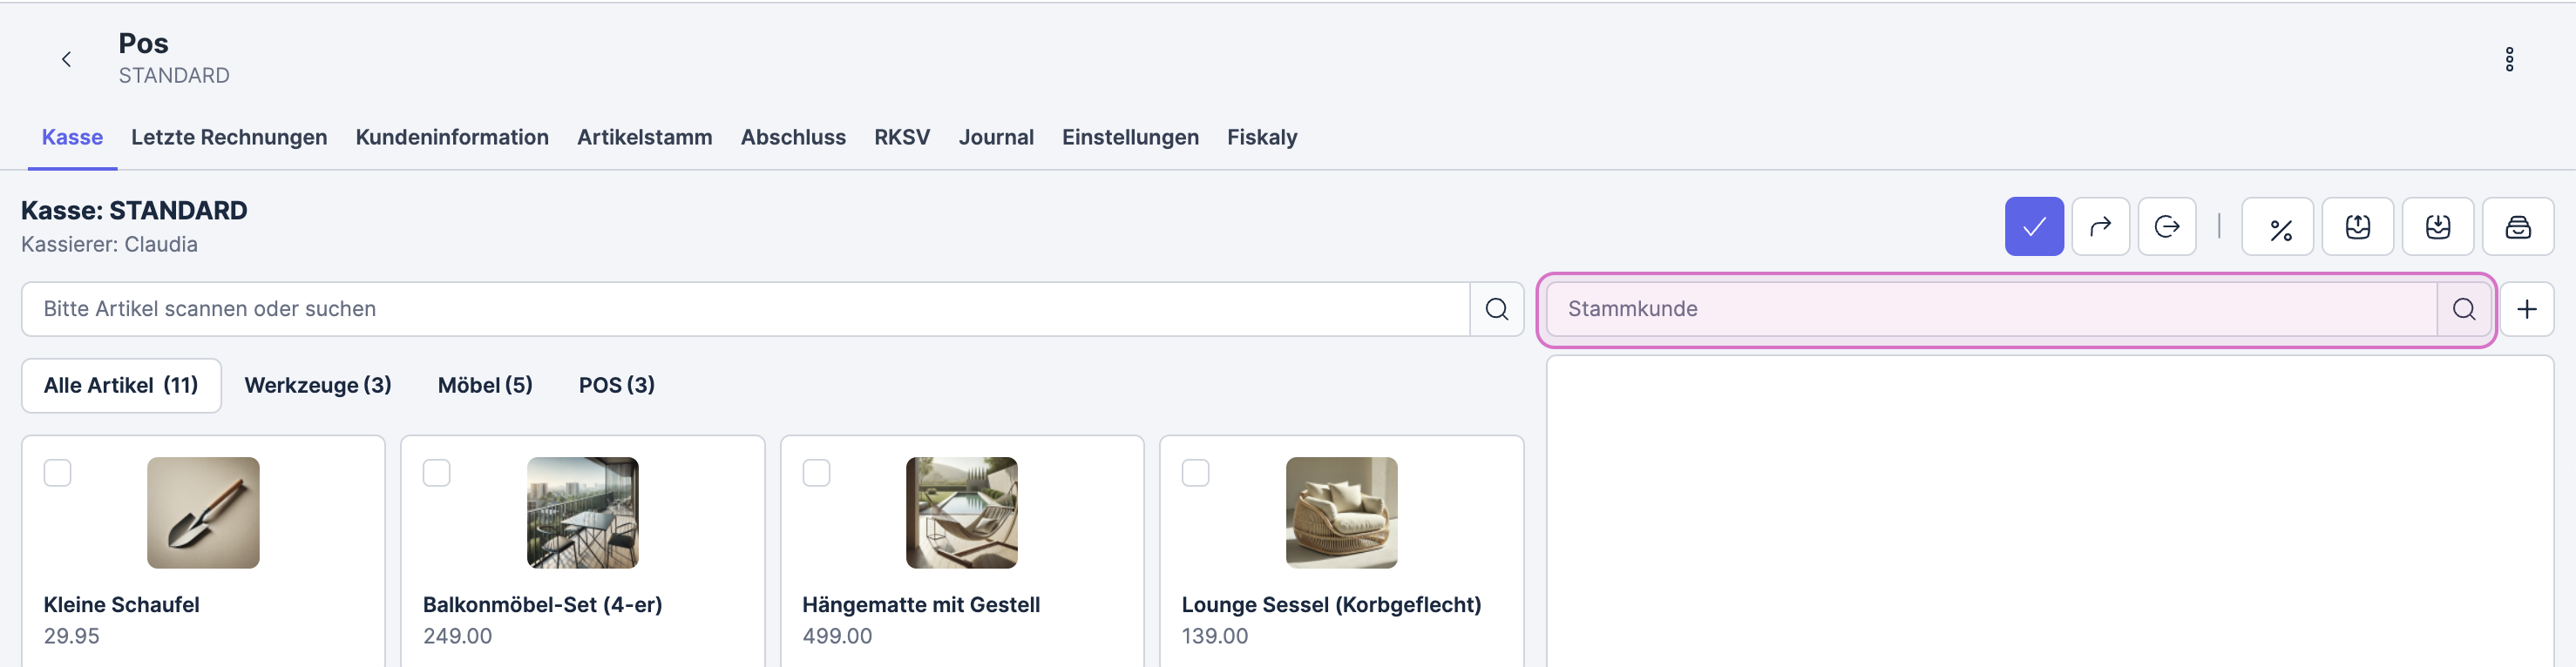
Task: Click the cash deposit download-tray icon
Action: 2437,226
